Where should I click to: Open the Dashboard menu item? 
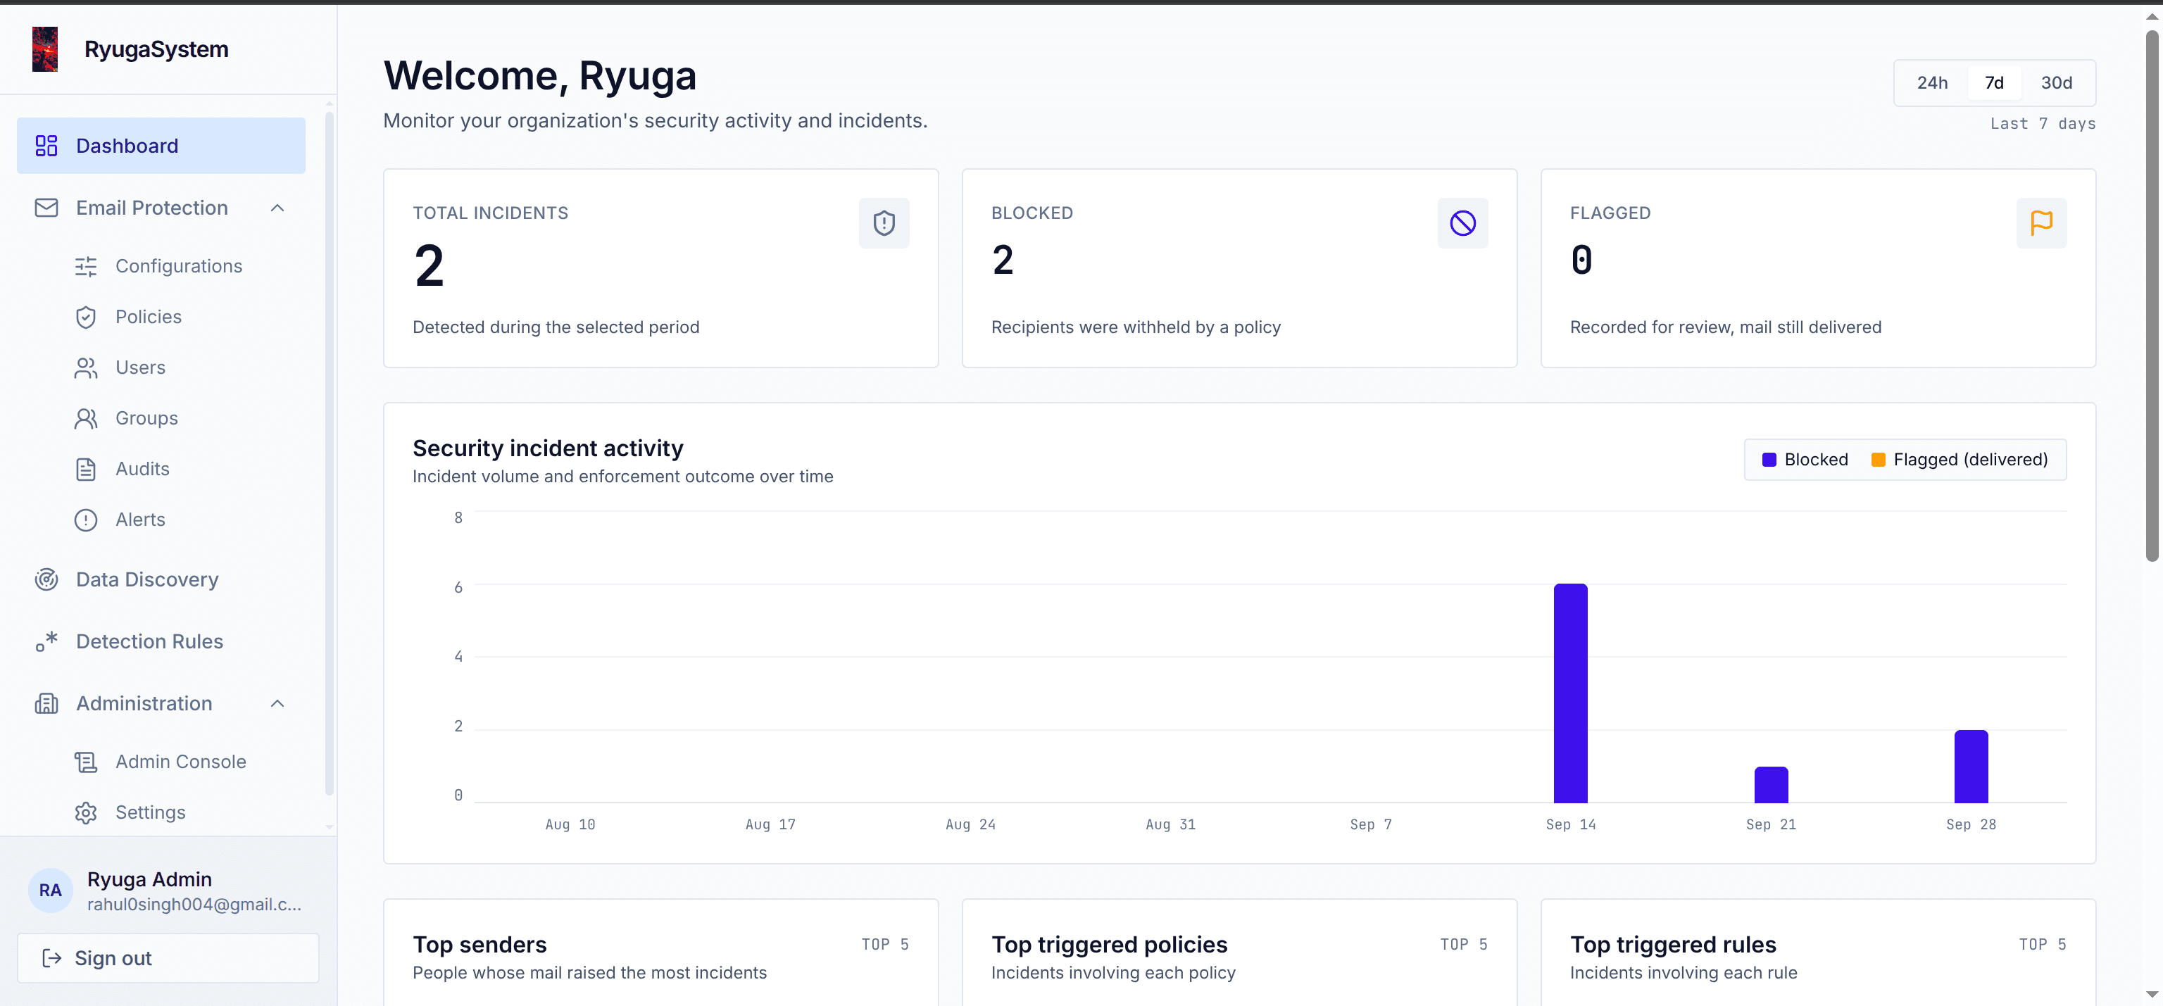pyautogui.click(x=161, y=146)
